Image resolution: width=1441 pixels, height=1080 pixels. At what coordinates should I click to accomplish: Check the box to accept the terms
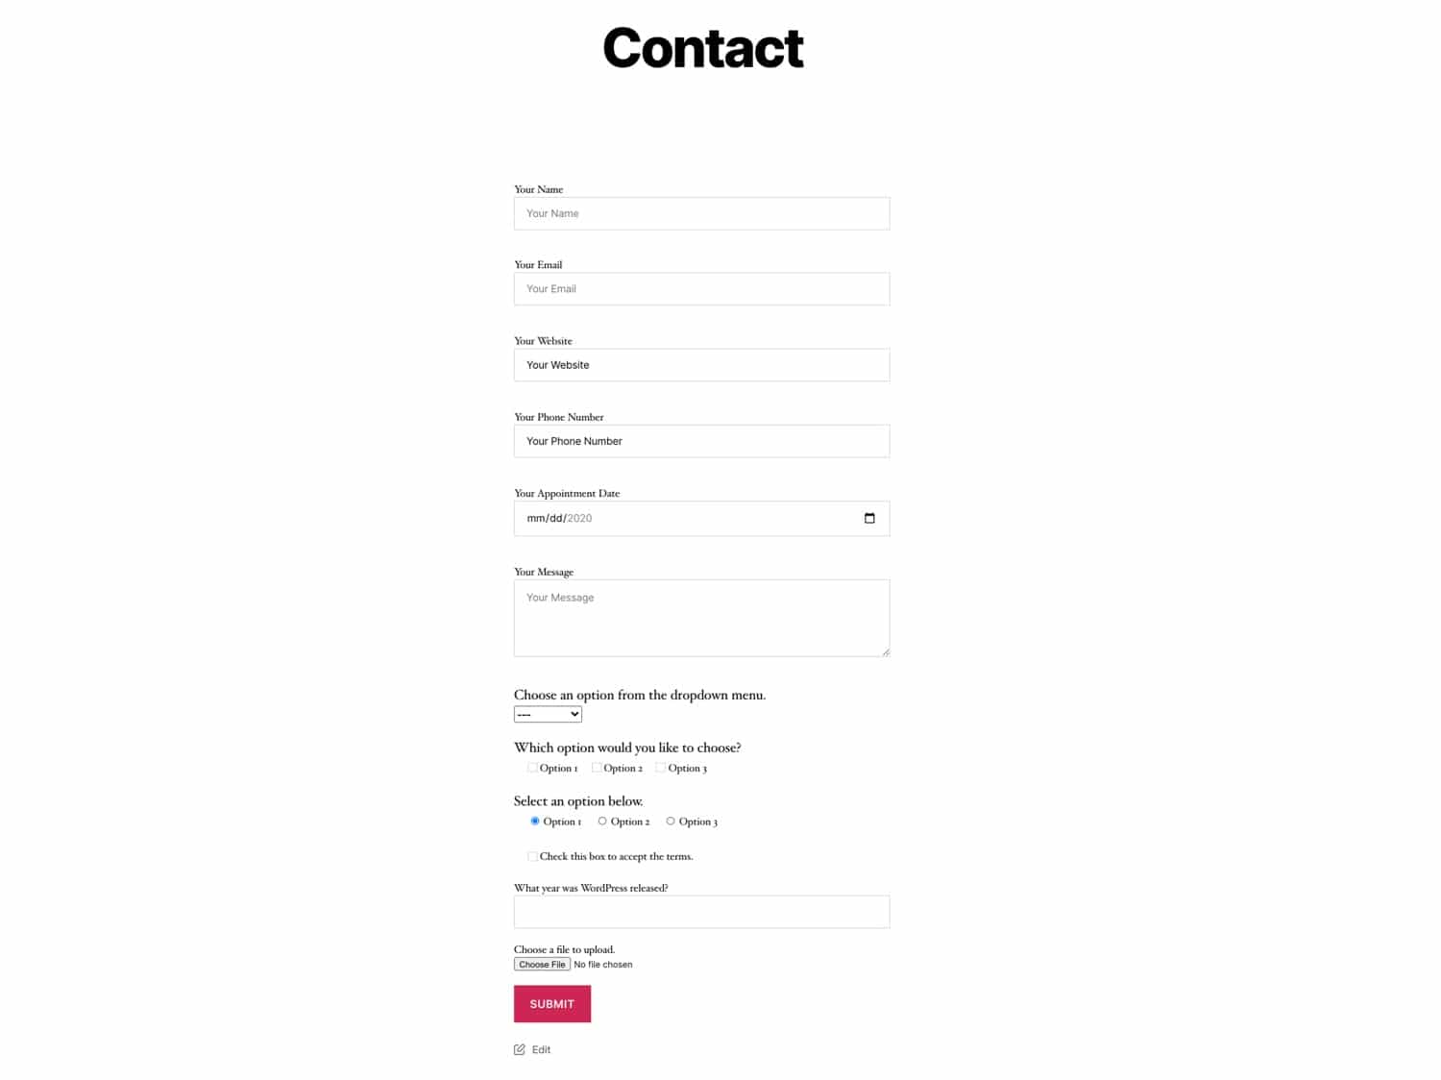[x=532, y=855]
